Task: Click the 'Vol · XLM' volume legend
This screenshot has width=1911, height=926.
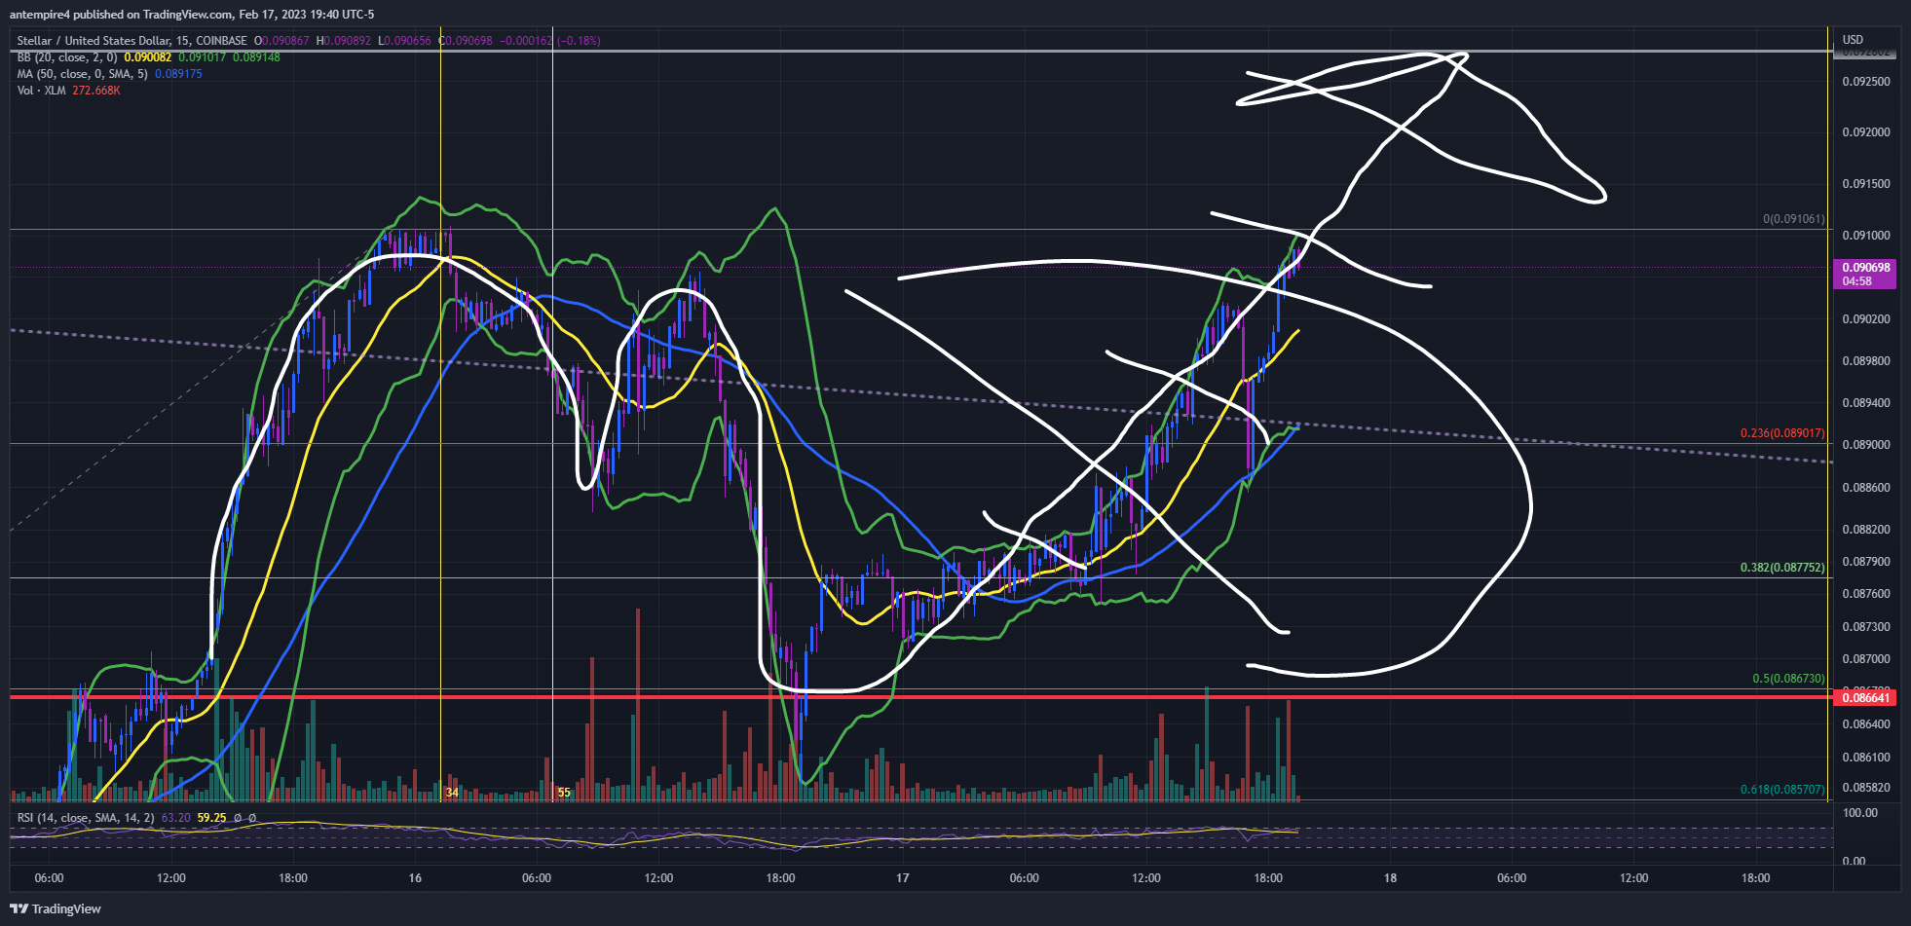Action: pos(42,91)
